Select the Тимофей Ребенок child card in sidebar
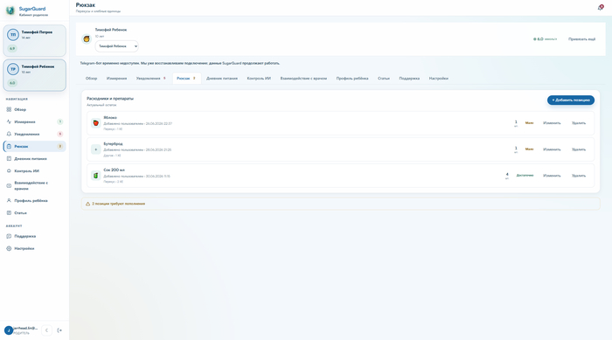Viewport: 612px width, 340px height. click(x=35, y=75)
